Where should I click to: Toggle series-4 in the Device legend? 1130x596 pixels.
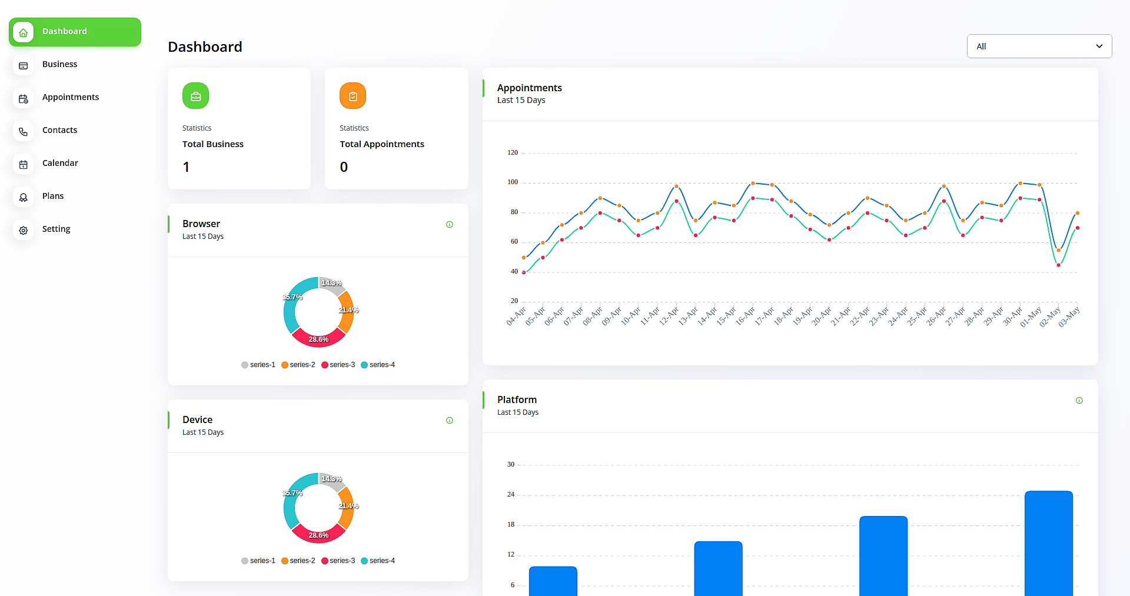tap(378, 561)
